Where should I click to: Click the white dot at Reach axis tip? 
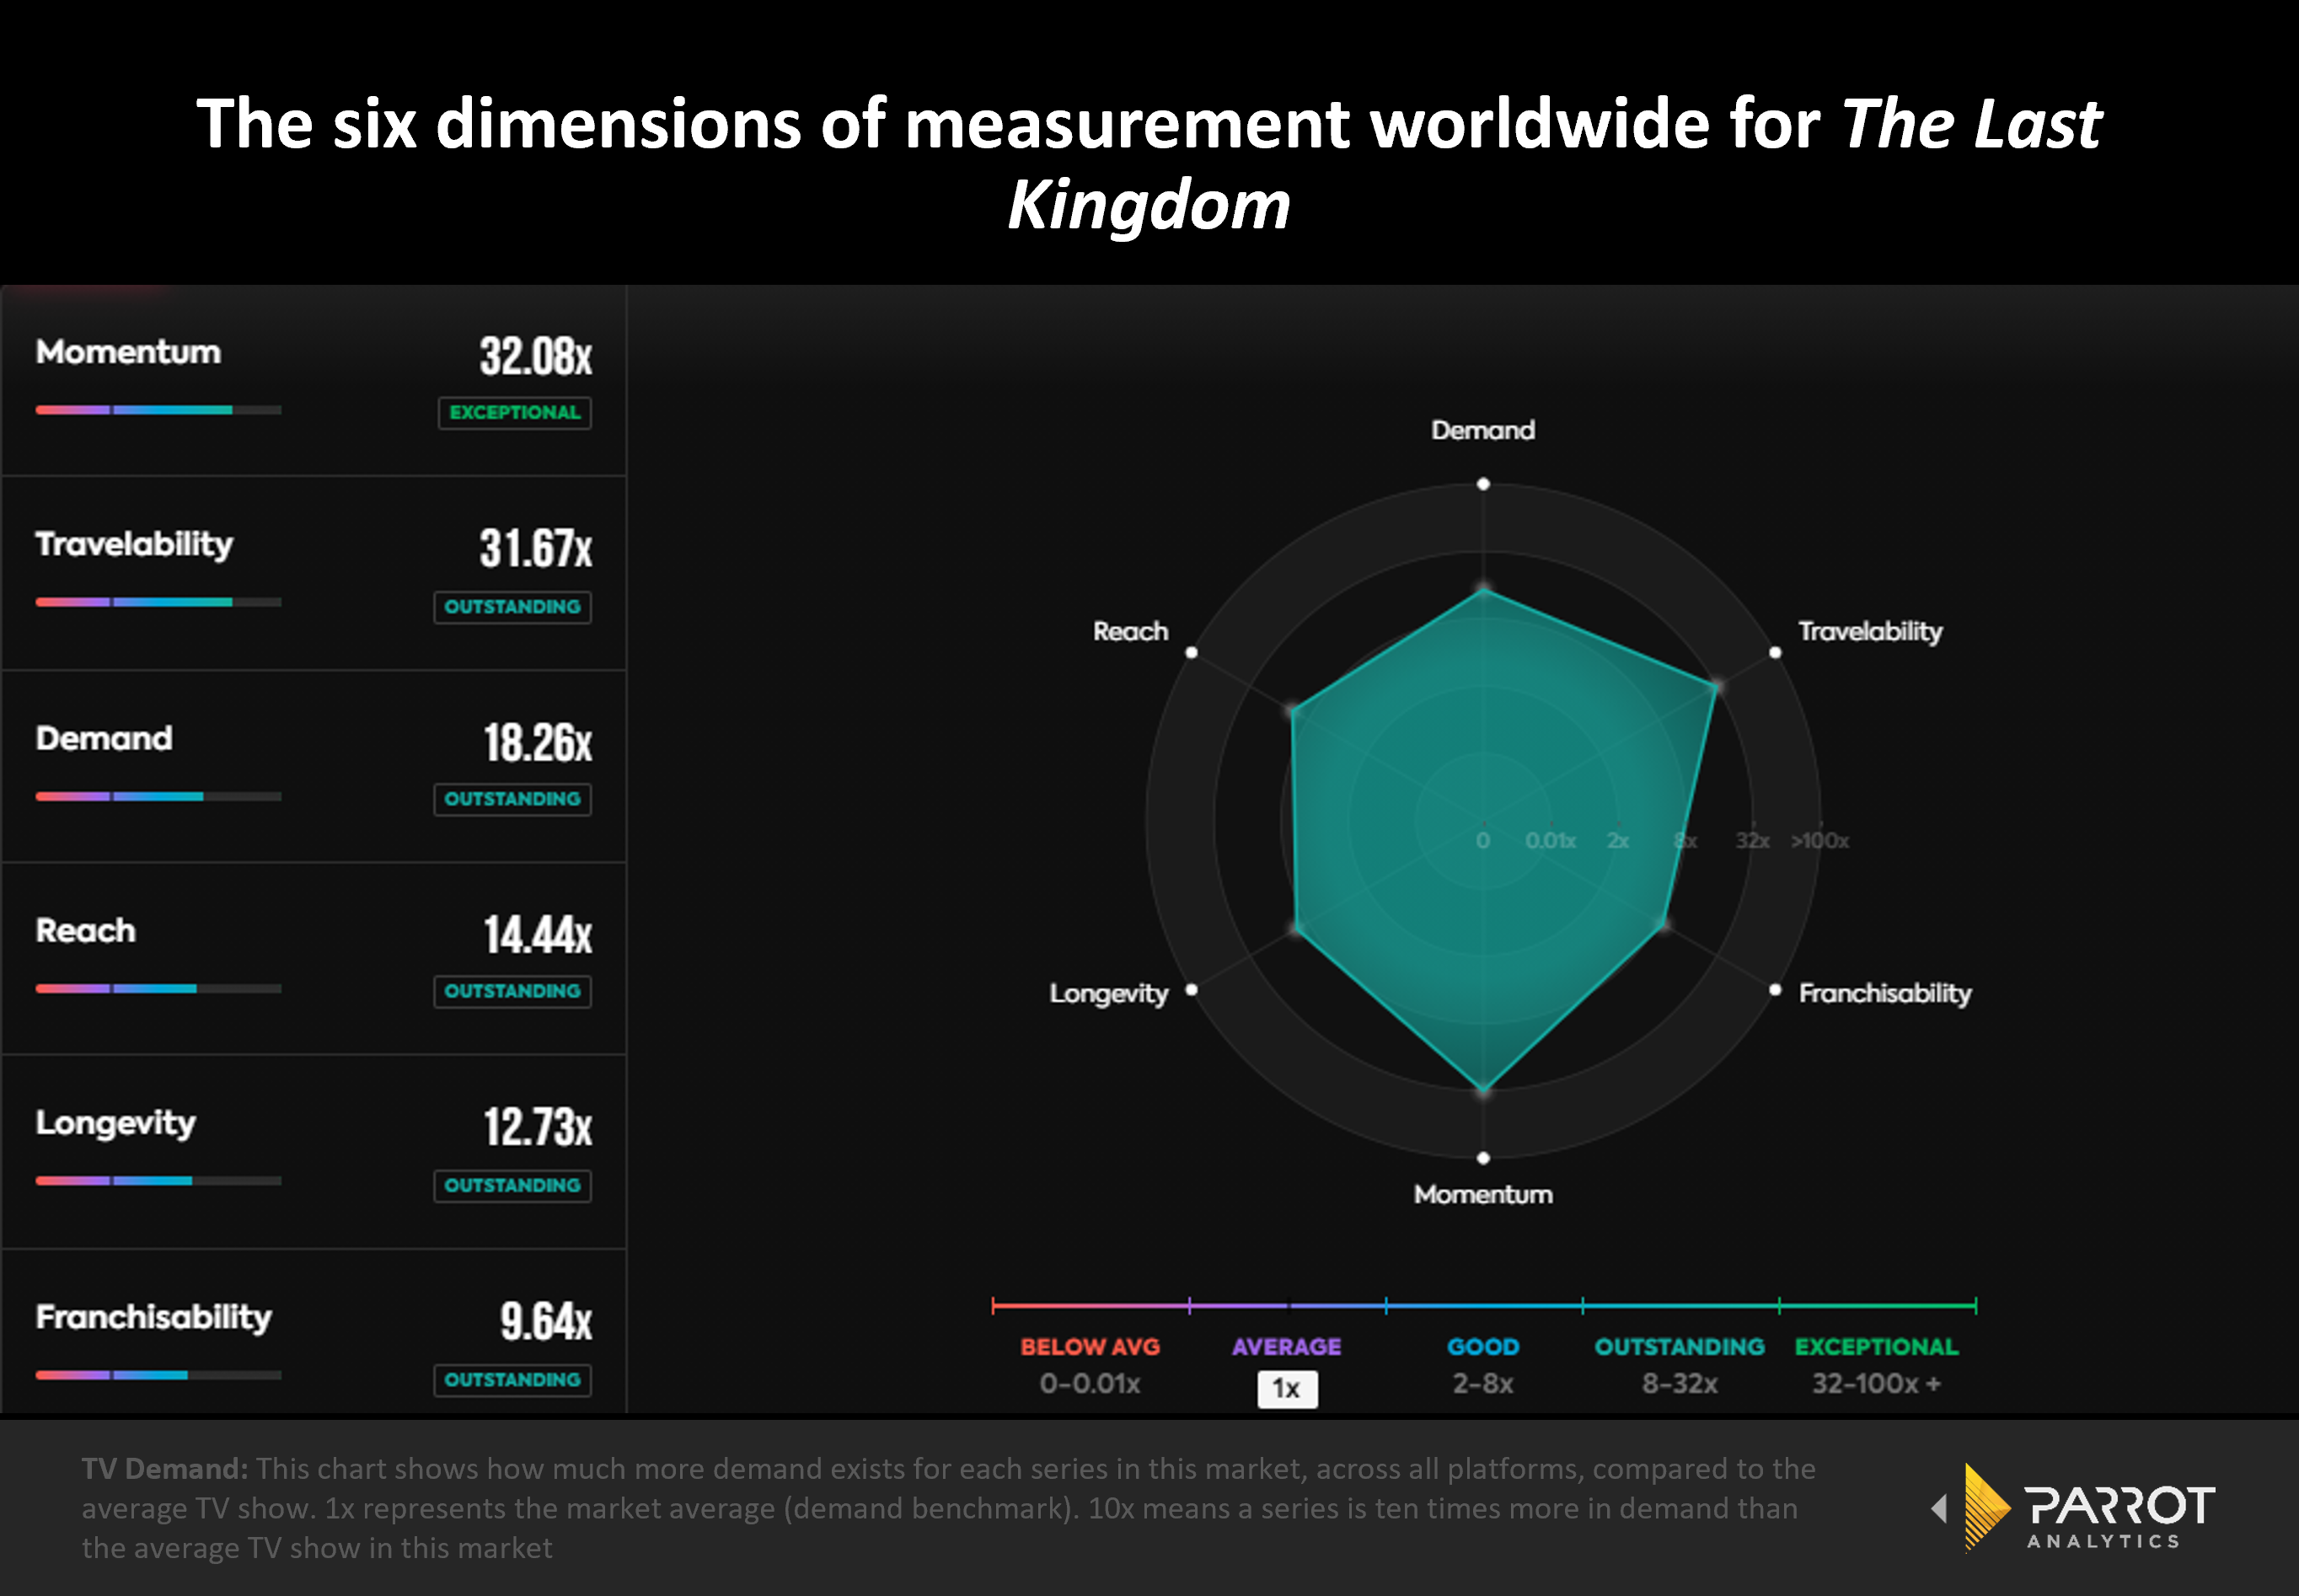1191,652
